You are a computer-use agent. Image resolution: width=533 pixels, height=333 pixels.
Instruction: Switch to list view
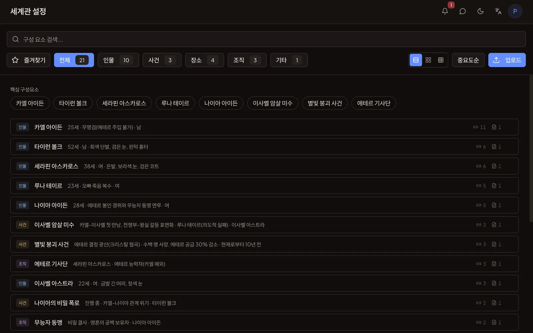416,60
